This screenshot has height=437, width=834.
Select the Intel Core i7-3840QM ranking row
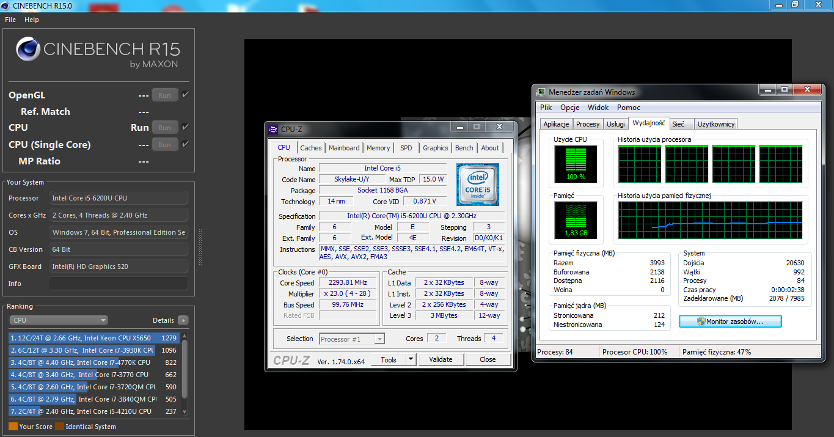pyautogui.click(x=93, y=399)
